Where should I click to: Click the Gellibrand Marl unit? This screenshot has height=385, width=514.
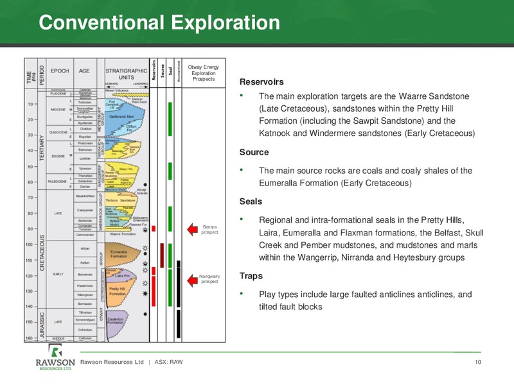click(121, 117)
